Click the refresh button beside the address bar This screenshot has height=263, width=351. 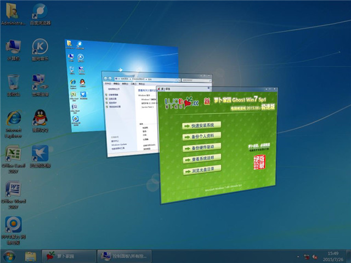click(179, 80)
